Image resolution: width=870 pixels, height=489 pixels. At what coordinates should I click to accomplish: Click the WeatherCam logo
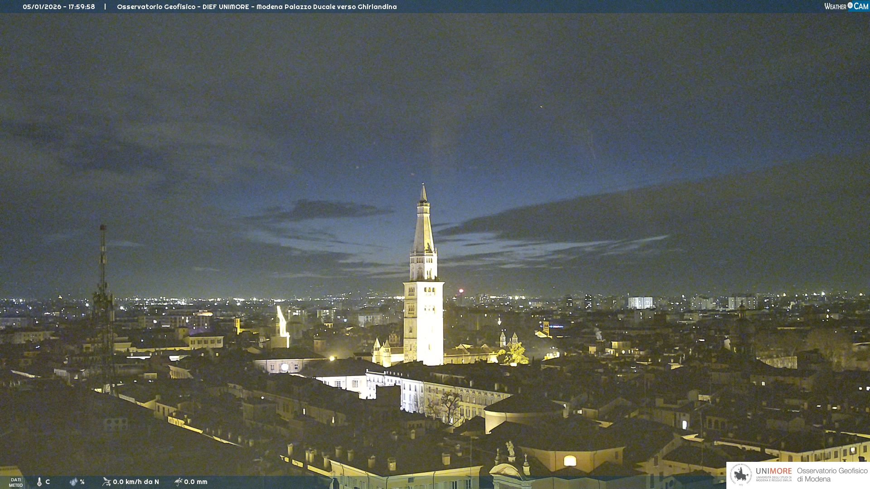point(846,6)
